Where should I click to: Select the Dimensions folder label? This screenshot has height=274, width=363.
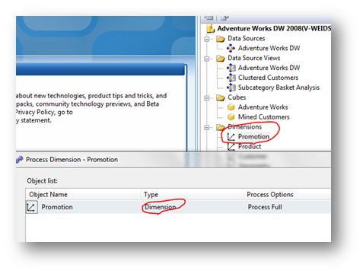[x=244, y=127]
